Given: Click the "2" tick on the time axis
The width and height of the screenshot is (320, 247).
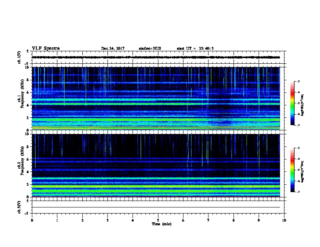Looking at the screenshot, I should tap(82, 220).
